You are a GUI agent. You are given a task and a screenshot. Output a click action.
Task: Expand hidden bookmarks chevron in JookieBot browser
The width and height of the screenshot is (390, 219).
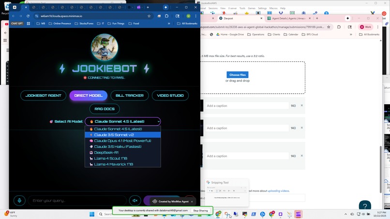pos(169,24)
